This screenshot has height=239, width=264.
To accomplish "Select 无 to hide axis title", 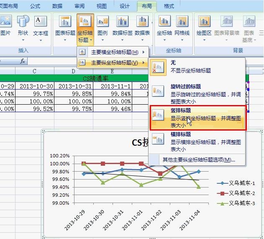I will point(197,67).
